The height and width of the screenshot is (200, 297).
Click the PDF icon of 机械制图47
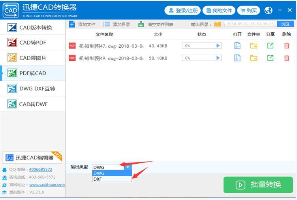point(72,46)
